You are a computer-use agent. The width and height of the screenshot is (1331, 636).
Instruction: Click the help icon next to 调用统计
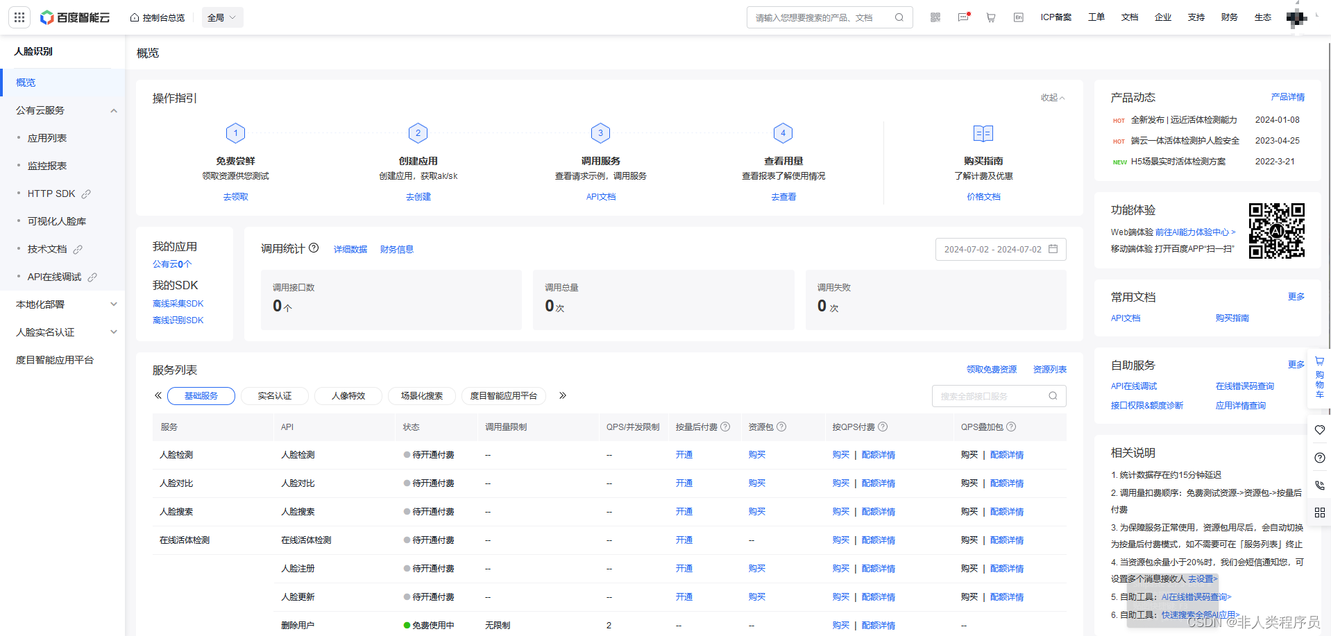[x=314, y=248]
